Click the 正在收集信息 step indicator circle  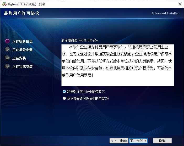click(x=7, y=41)
